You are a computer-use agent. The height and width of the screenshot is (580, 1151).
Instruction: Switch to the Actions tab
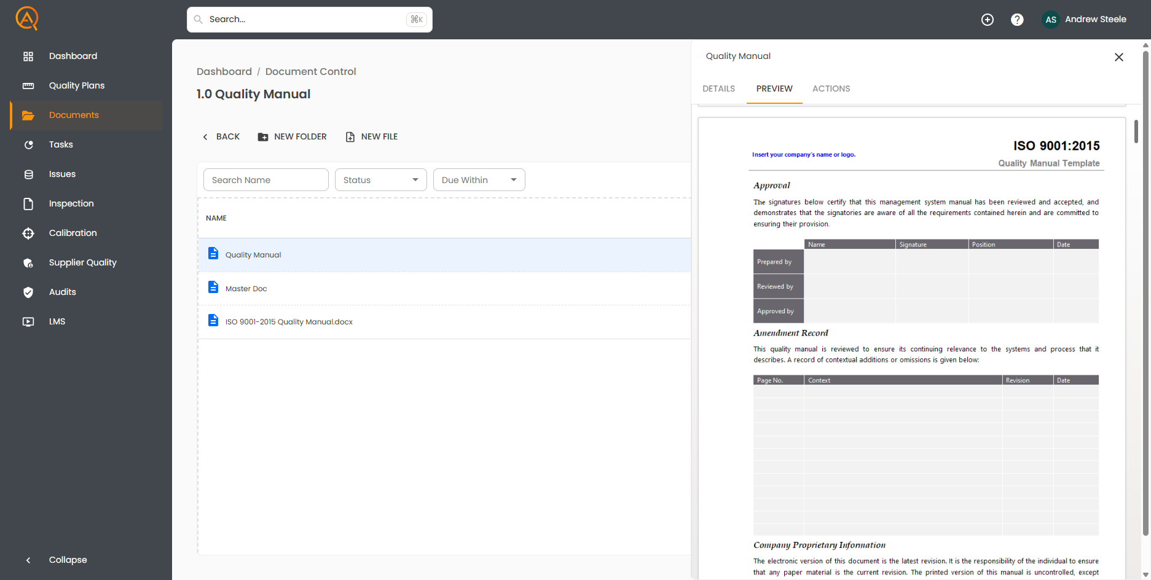pyautogui.click(x=831, y=89)
